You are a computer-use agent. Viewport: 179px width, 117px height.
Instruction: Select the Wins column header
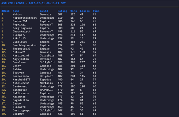(x=73, y=11)
